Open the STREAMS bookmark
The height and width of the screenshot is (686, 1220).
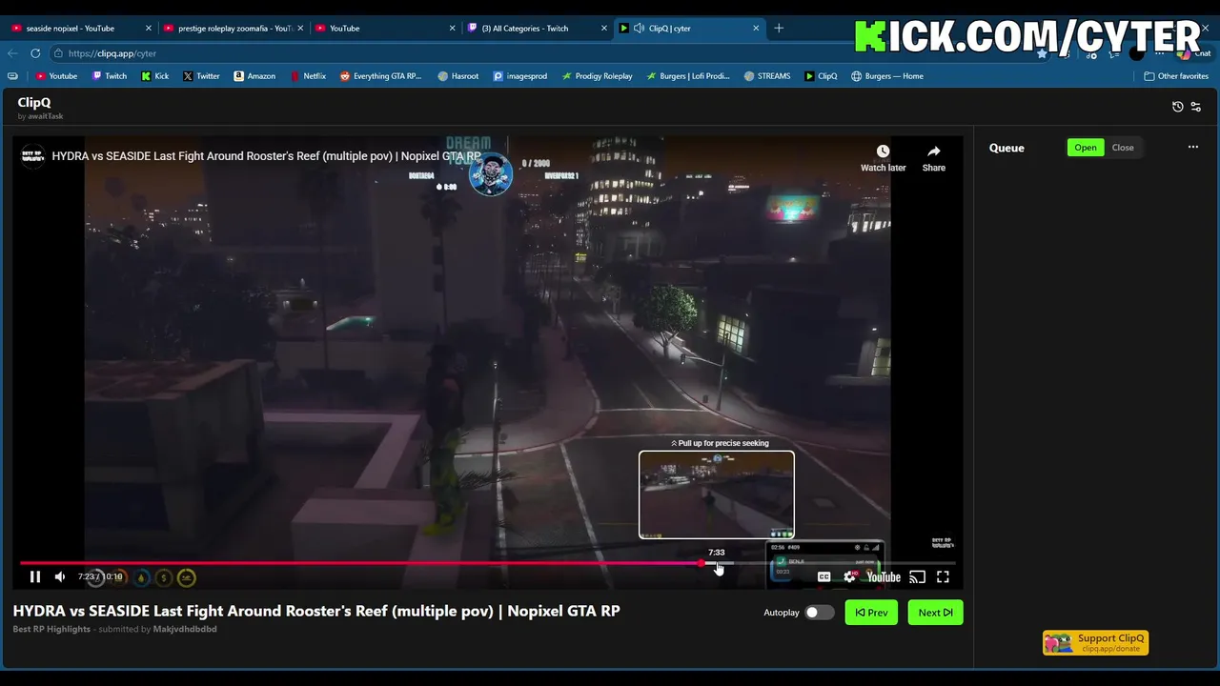(767, 76)
